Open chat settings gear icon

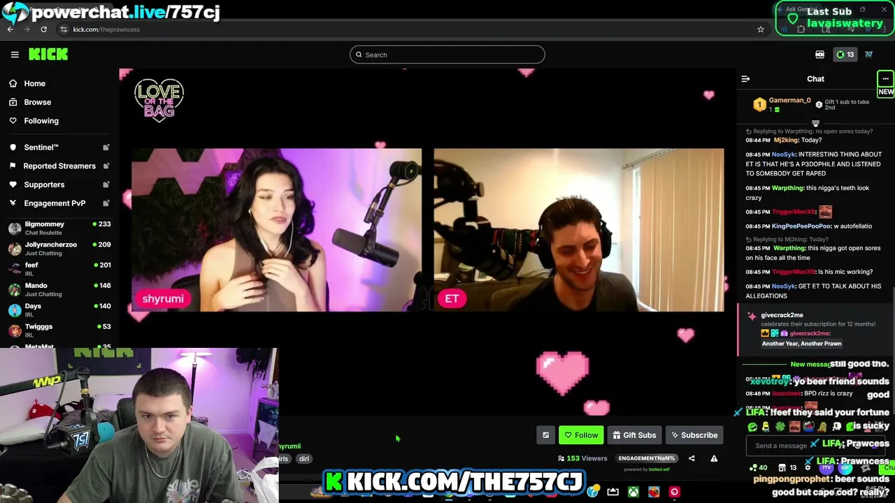click(807, 467)
